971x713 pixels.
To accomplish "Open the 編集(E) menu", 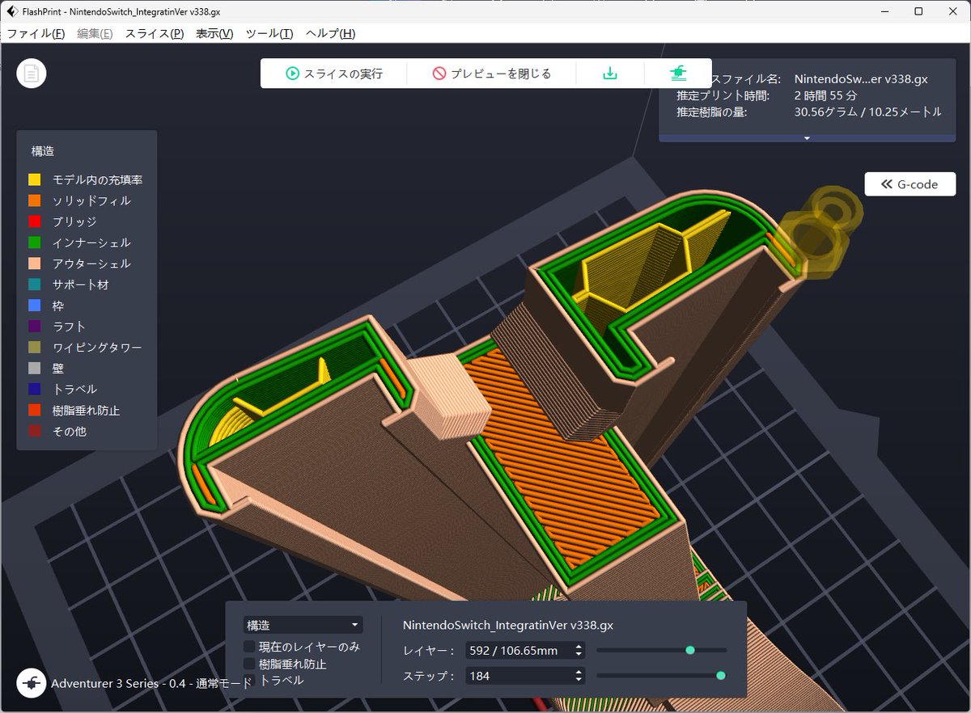I will pos(95,33).
